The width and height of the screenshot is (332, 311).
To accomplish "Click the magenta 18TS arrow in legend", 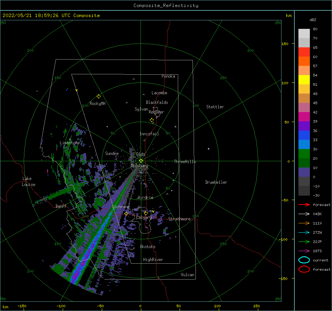I will [304, 251].
